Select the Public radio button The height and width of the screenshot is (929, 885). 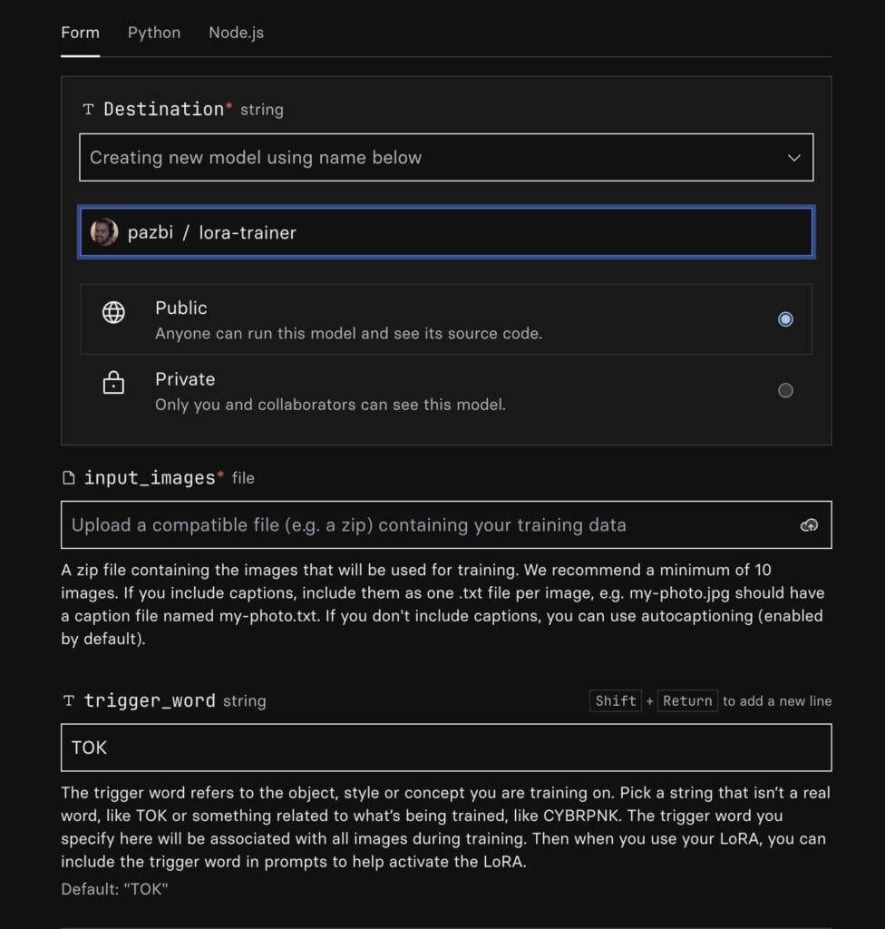click(x=785, y=319)
